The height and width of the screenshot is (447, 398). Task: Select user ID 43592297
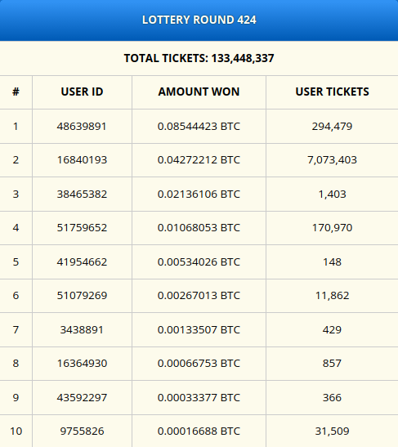[82, 398]
